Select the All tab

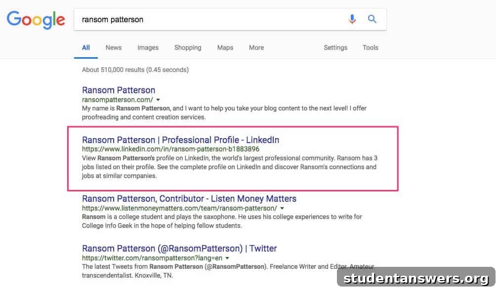pyautogui.click(x=86, y=48)
